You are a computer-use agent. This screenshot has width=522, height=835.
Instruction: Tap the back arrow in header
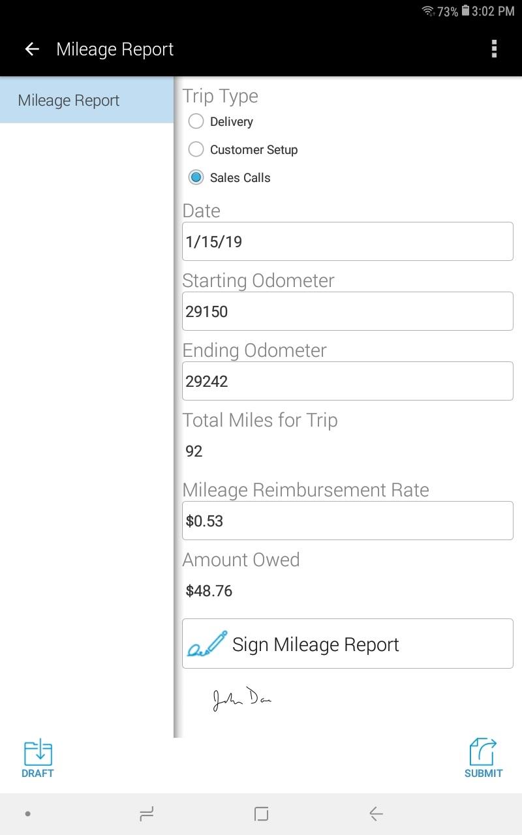point(31,50)
